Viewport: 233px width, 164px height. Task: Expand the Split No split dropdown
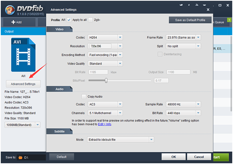198,46
